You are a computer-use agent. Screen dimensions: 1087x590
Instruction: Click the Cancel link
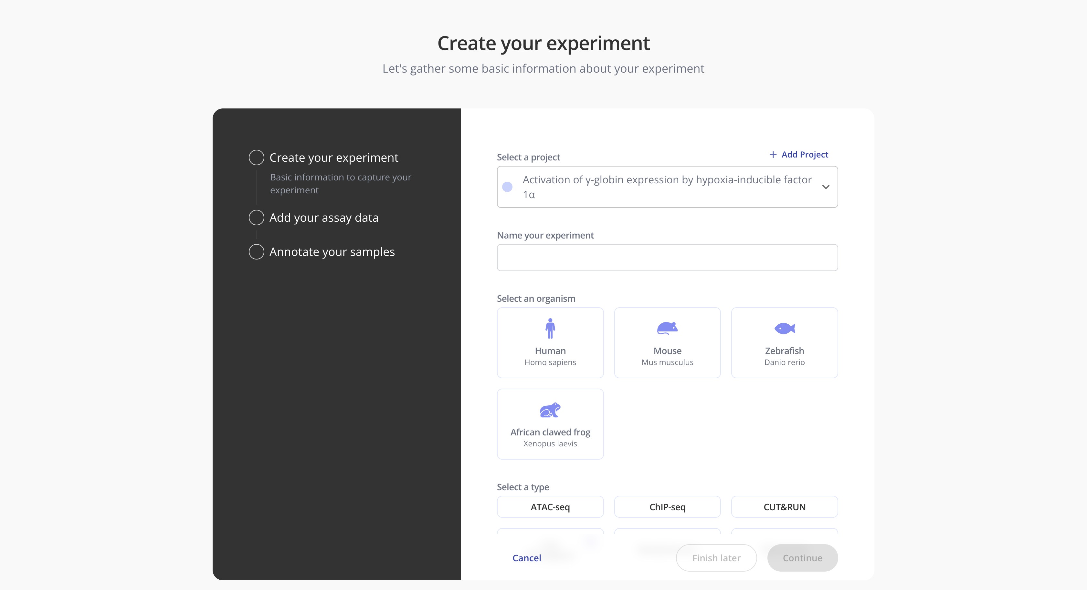click(526, 558)
